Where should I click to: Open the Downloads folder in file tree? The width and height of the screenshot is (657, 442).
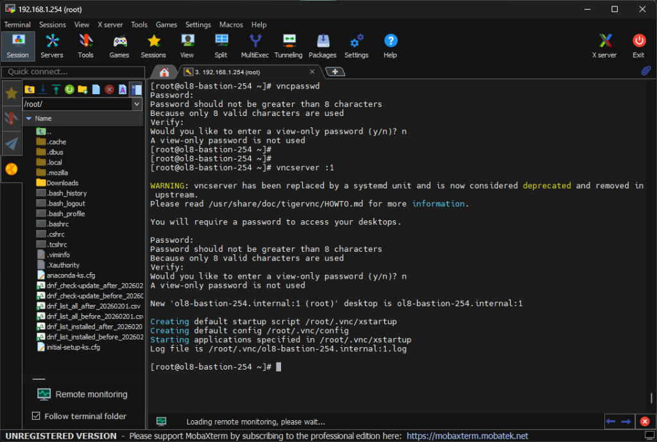(x=62, y=183)
